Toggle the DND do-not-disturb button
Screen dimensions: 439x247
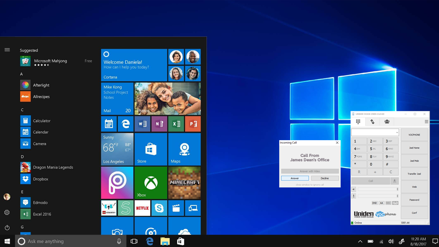pyautogui.click(x=374, y=203)
